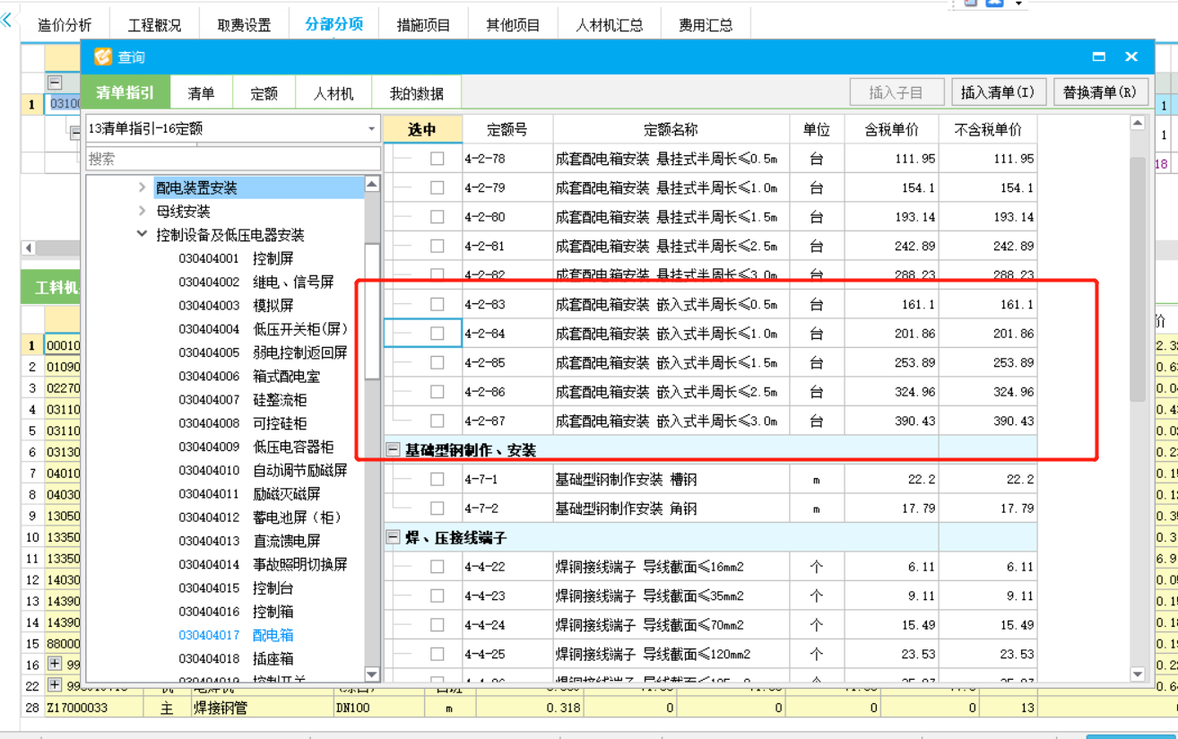Click the 工料机 tab in background window

(52, 288)
